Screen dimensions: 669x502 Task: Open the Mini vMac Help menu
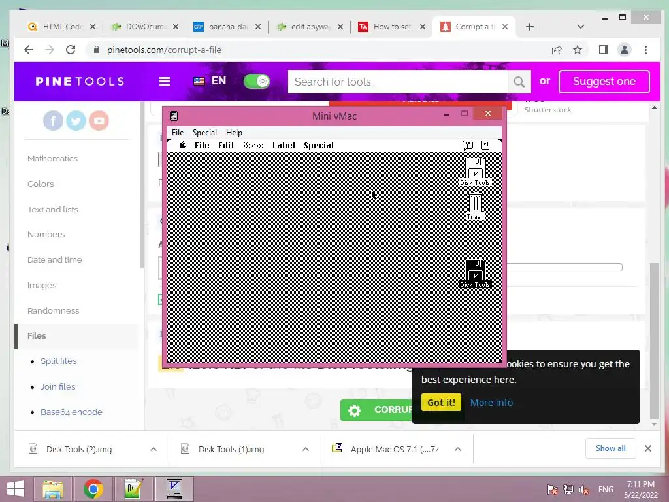click(234, 133)
